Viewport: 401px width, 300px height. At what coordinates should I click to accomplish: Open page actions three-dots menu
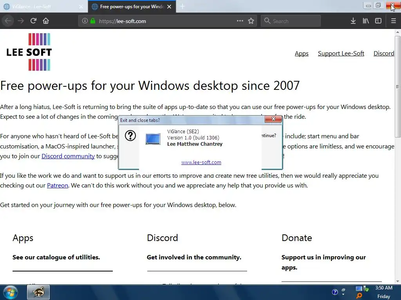pos(240,21)
